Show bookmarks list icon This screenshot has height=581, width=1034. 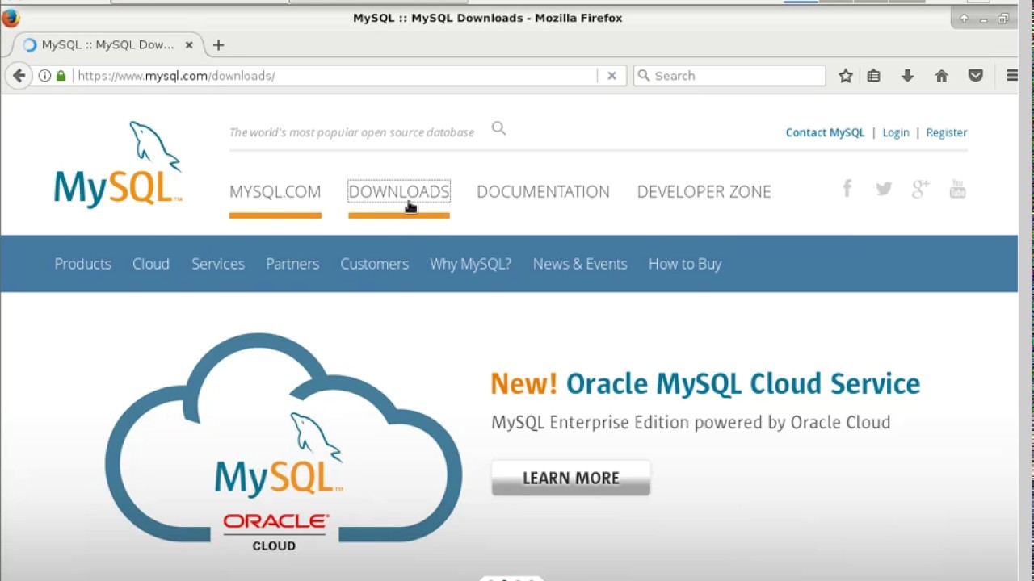[x=873, y=76]
